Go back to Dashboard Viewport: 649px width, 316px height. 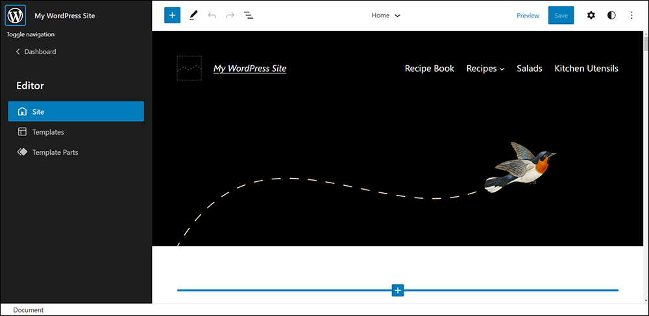pos(36,52)
